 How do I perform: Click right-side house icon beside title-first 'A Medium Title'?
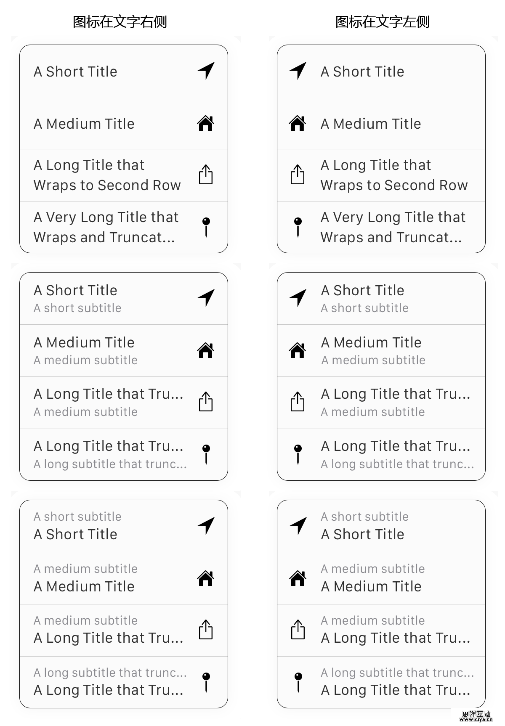206,350
